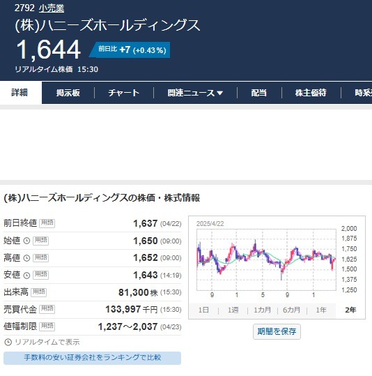Click the clock icon beside 安値

(26, 276)
